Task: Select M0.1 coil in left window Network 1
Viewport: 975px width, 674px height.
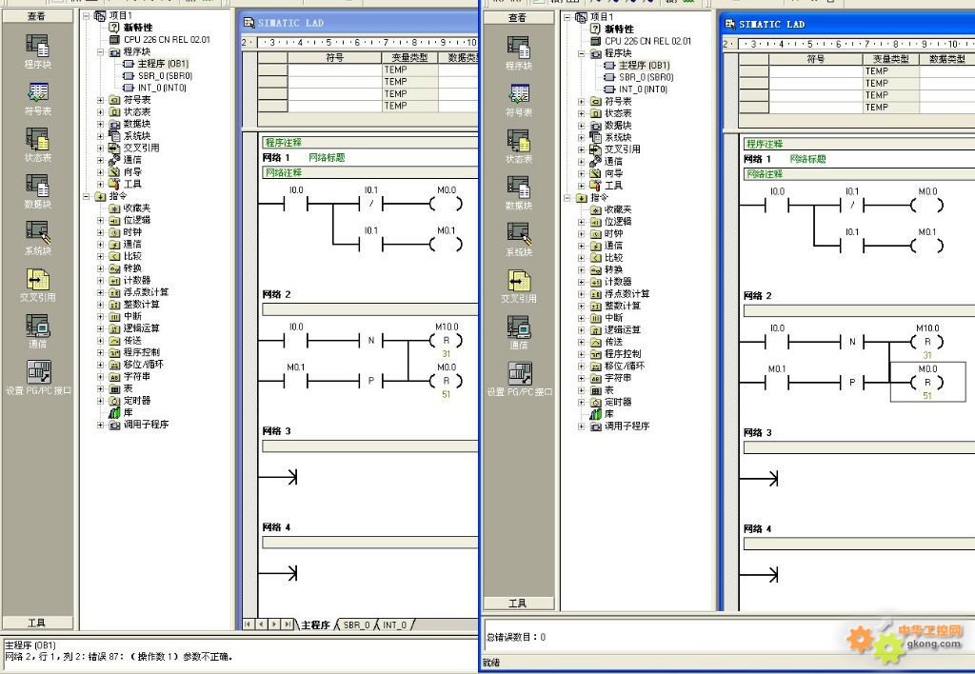Action: point(446,239)
